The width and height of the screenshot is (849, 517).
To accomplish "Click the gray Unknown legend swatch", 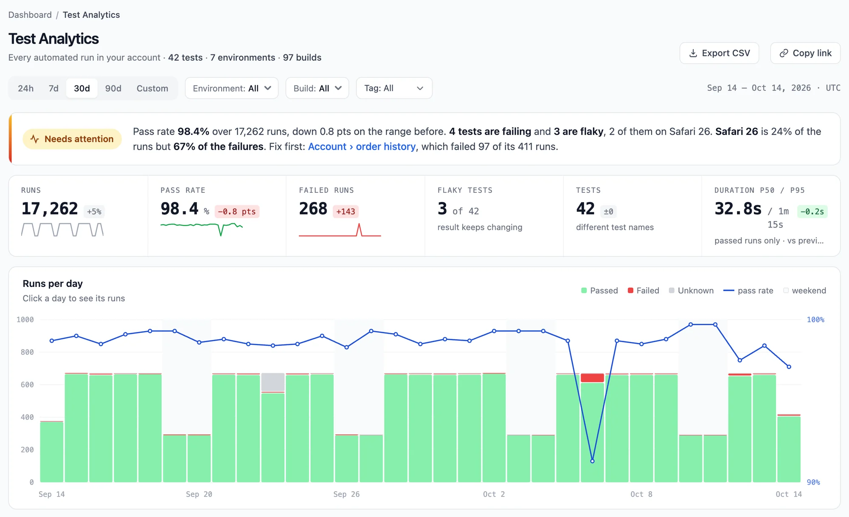I will (x=672, y=290).
